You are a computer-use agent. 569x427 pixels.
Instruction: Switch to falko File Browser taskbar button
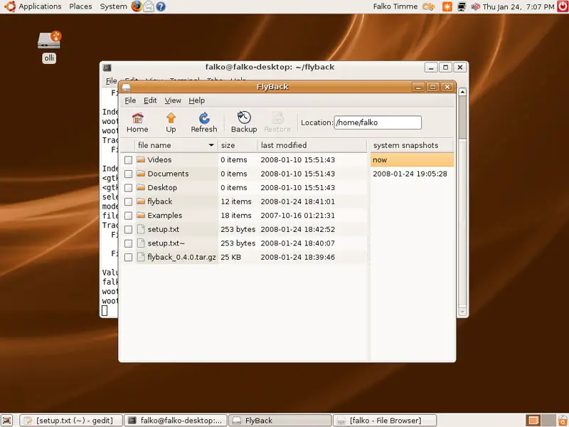(385, 421)
